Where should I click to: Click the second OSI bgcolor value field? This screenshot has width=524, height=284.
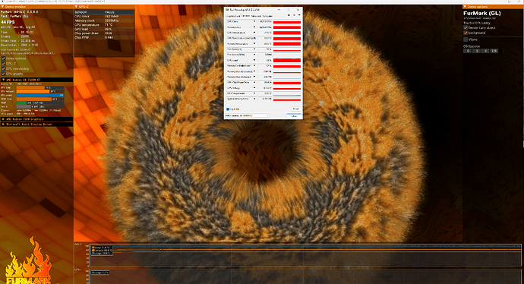pos(477,51)
